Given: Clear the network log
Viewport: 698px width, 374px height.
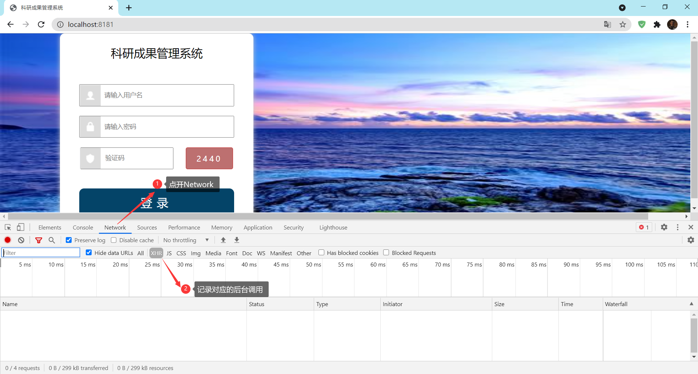Looking at the screenshot, I should pyautogui.click(x=21, y=240).
